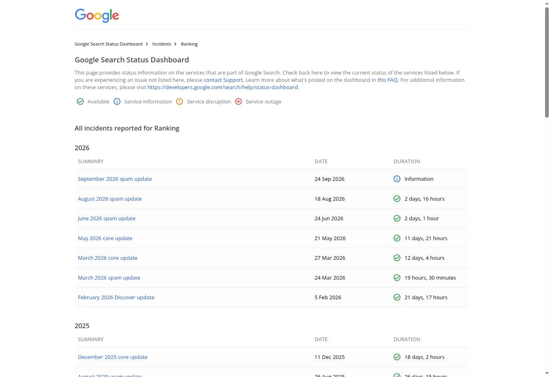Image resolution: width=550 pixels, height=377 pixels.
Task: Open September 2026 spam update incident
Action: 115,179
